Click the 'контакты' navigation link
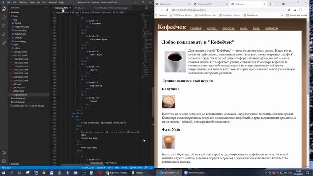The width and height of the screenshot is (313, 176). (271, 28)
